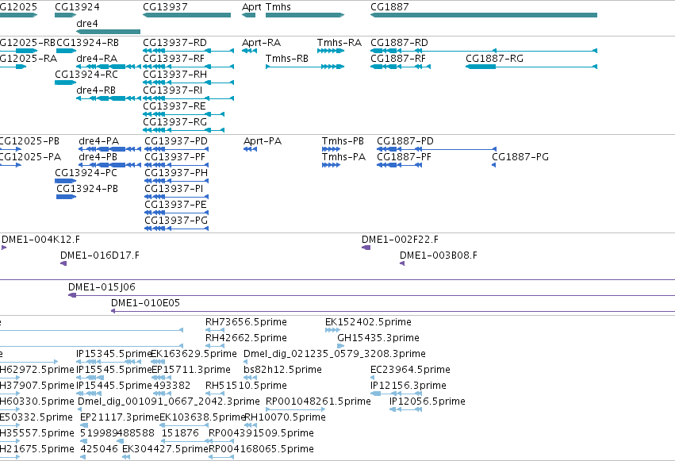Click BAC end DME1-003B08.F label
This screenshot has width=675, height=461.
[x=439, y=256]
